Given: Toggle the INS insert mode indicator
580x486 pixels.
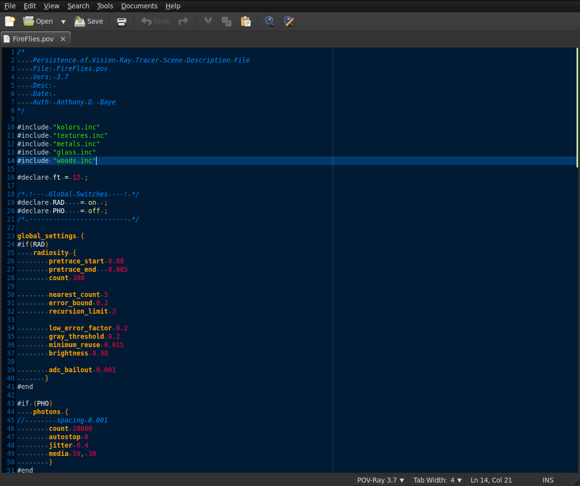Looking at the screenshot, I should coord(547,480).
